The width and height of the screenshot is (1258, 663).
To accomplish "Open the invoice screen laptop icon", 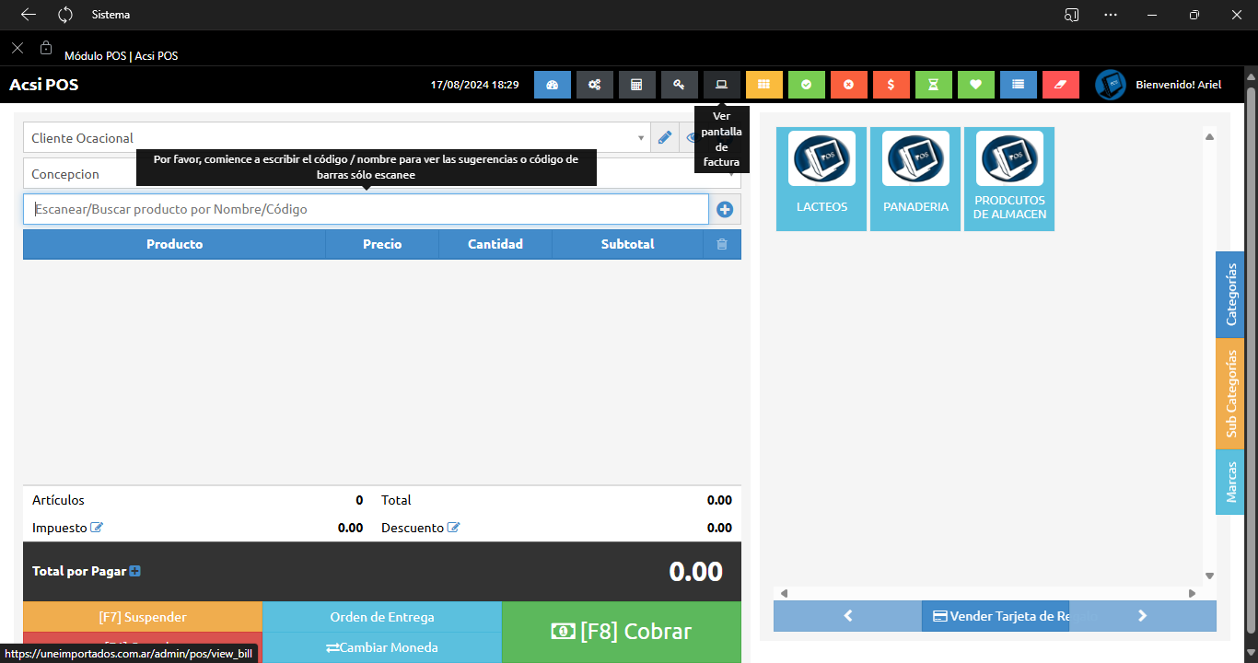I will coord(721,85).
